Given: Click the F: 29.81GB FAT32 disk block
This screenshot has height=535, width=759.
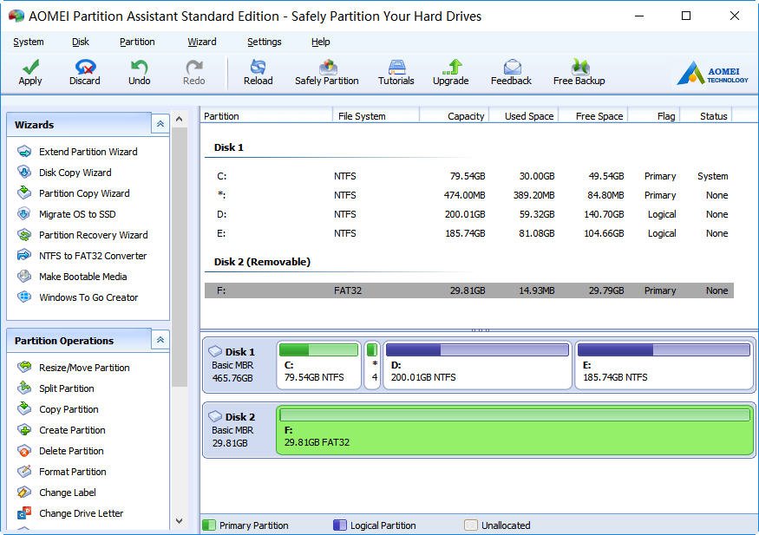Looking at the screenshot, I should point(515,431).
